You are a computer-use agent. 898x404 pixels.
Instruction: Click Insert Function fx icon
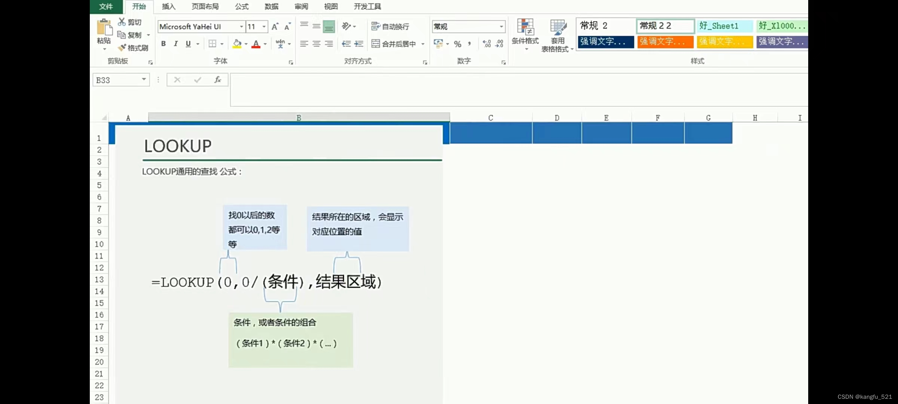218,79
